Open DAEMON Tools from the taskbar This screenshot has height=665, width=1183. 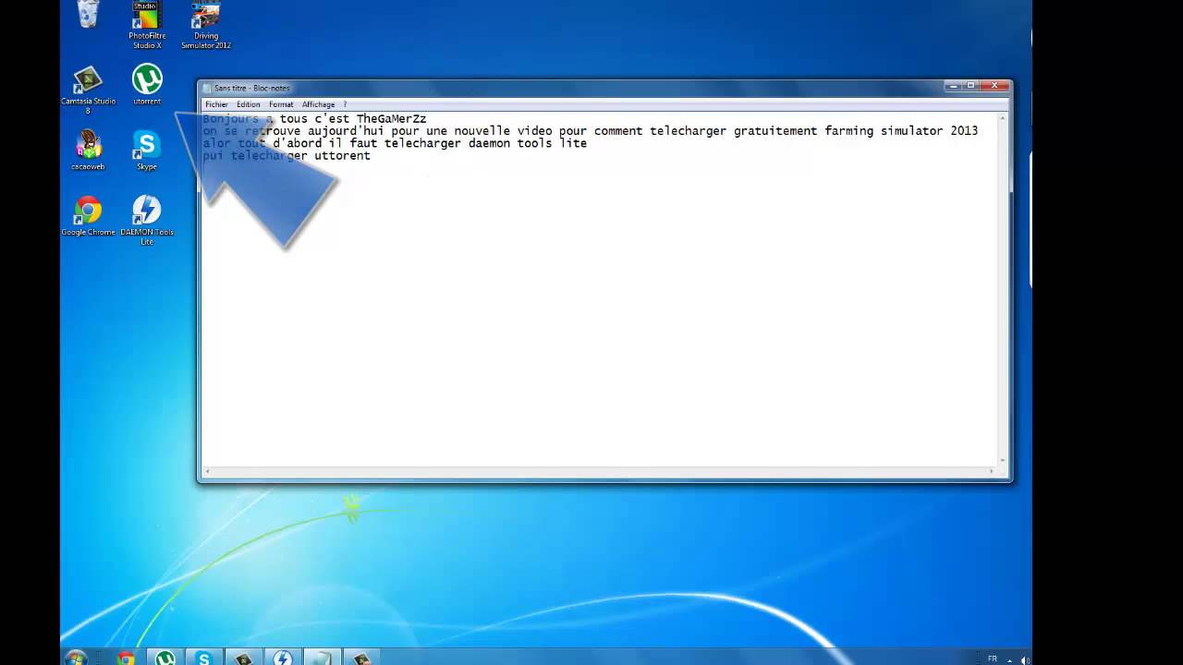[283, 658]
